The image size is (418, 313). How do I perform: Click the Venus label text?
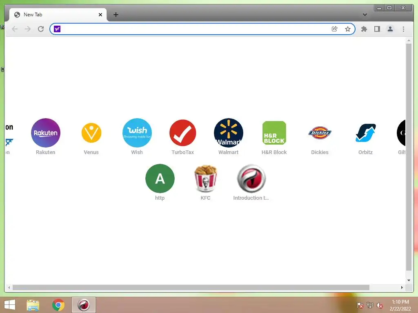tap(91, 152)
